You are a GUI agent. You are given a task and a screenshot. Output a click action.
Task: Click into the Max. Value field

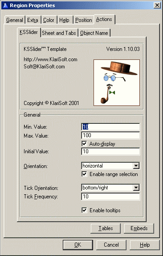pos(110,135)
